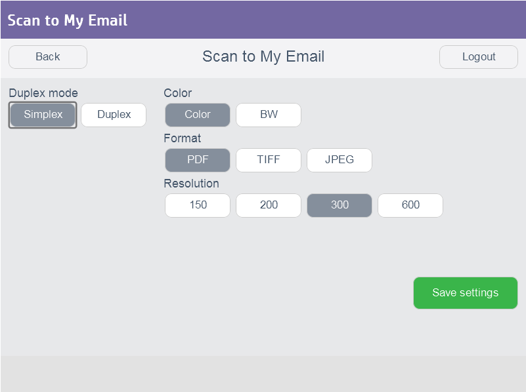Viewport: 526px width, 392px height.
Task: Pick the 200 resolution option
Action: click(268, 205)
